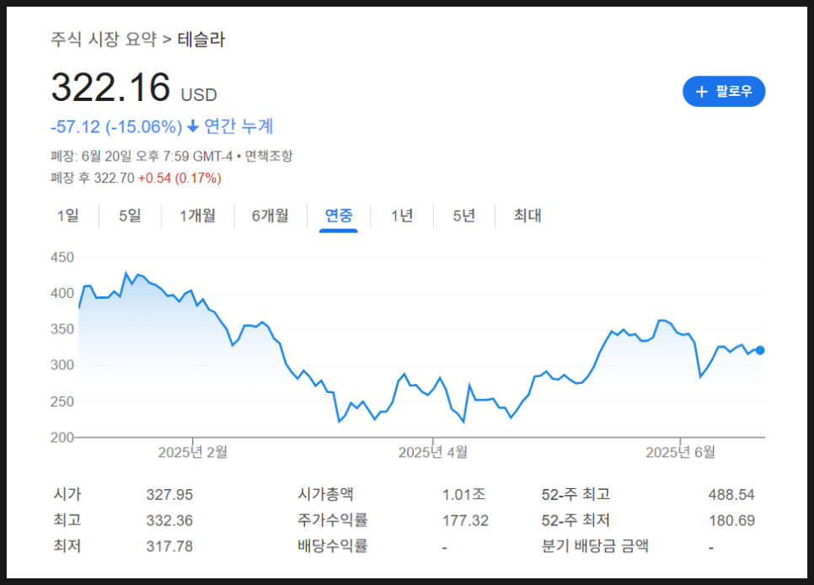Click the +0.54 (0.17%) after-hours change
This screenshot has height=585, width=814.
coord(179,178)
